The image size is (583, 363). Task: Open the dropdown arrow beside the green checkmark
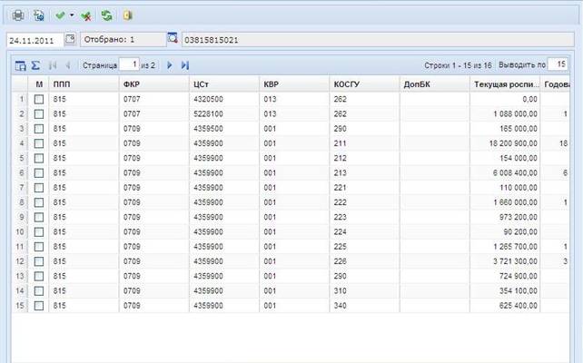(x=72, y=15)
